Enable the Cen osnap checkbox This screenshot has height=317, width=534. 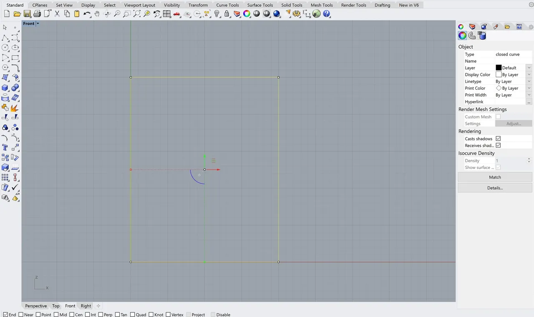coord(72,314)
